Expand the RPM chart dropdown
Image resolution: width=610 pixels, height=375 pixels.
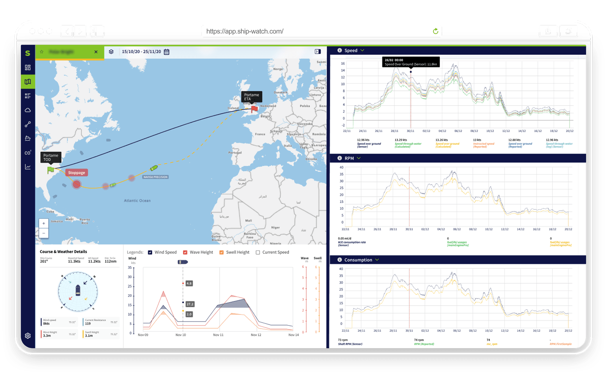(x=359, y=158)
